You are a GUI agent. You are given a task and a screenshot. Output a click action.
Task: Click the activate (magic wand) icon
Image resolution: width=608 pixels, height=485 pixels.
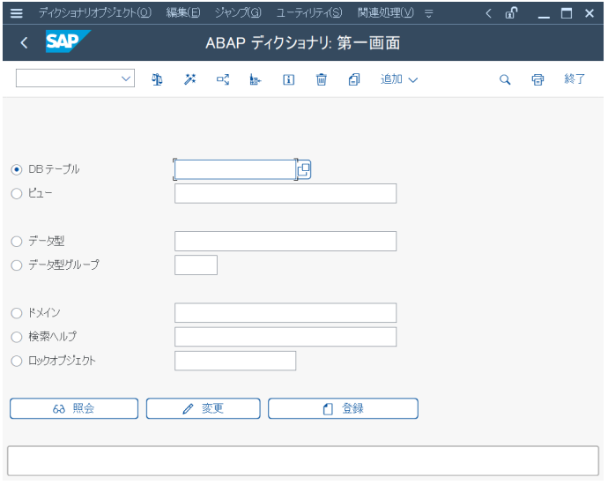point(189,79)
